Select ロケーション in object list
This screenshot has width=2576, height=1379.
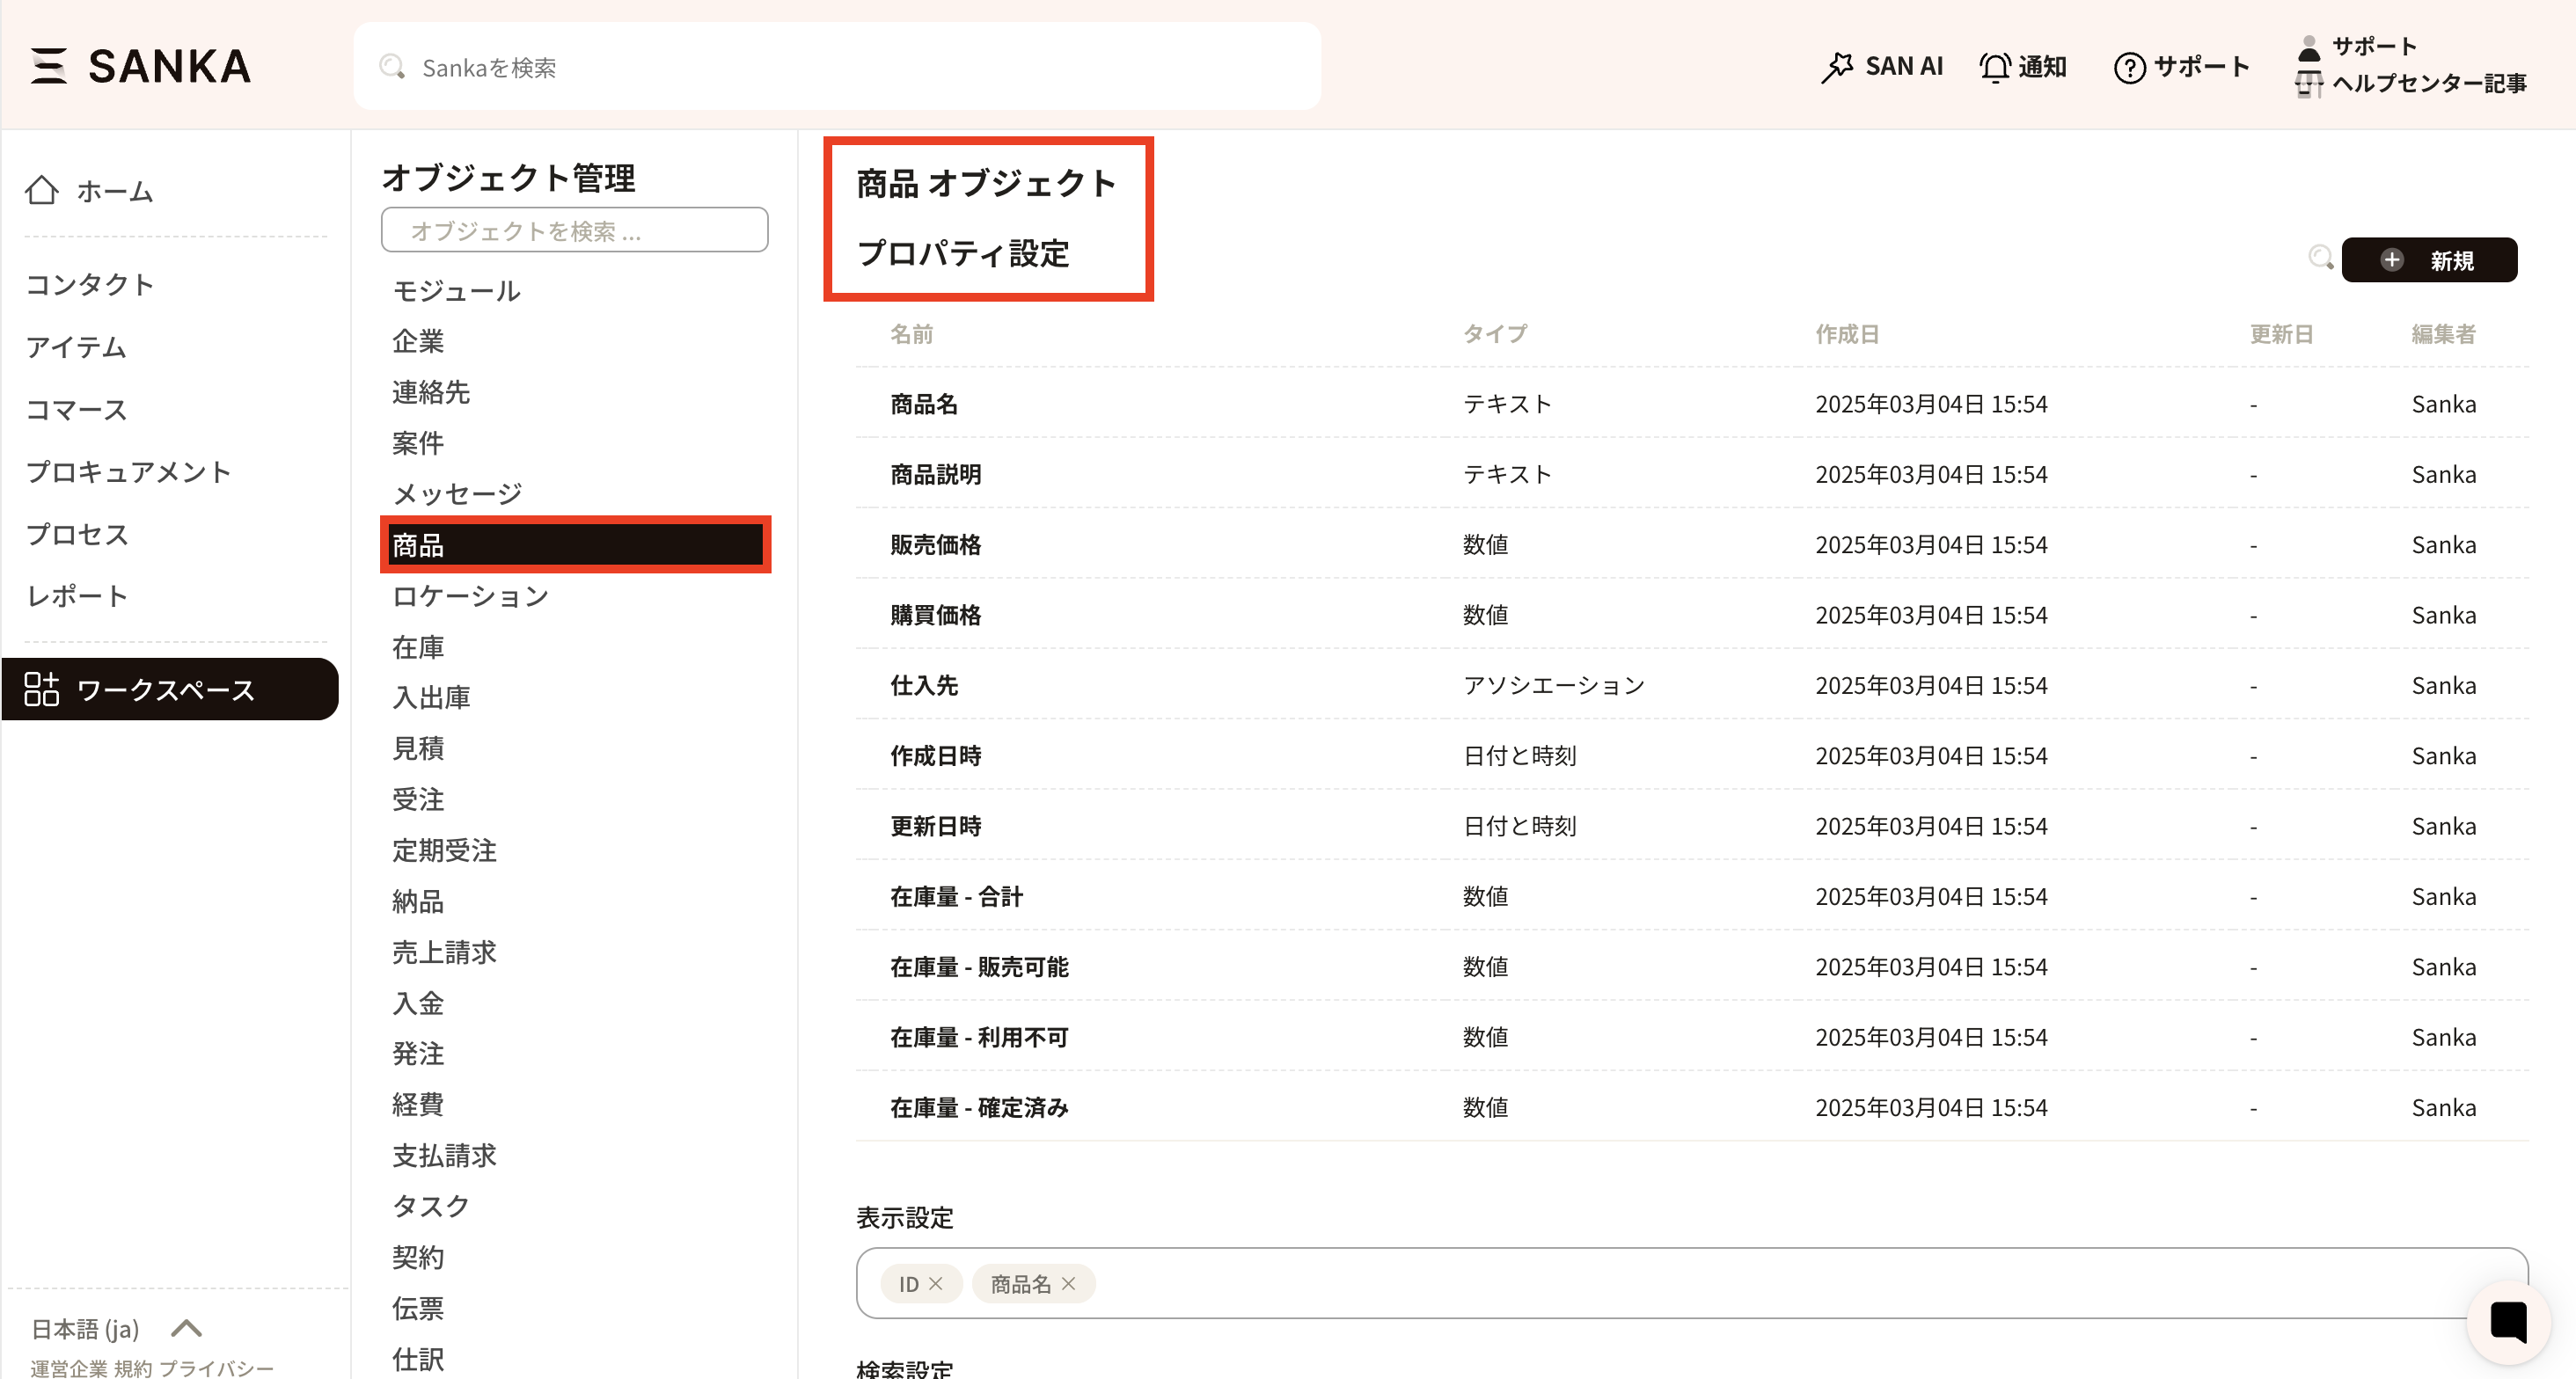(470, 596)
